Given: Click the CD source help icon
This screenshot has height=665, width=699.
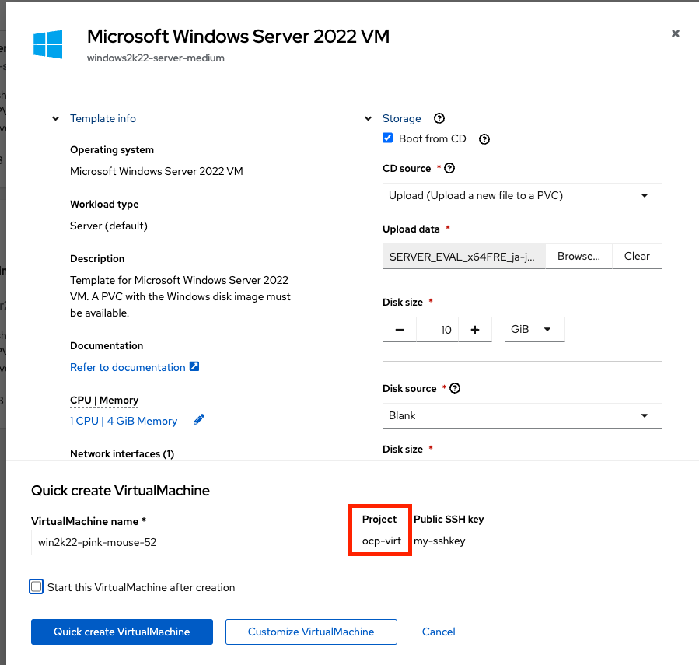Looking at the screenshot, I should (x=449, y=168).
